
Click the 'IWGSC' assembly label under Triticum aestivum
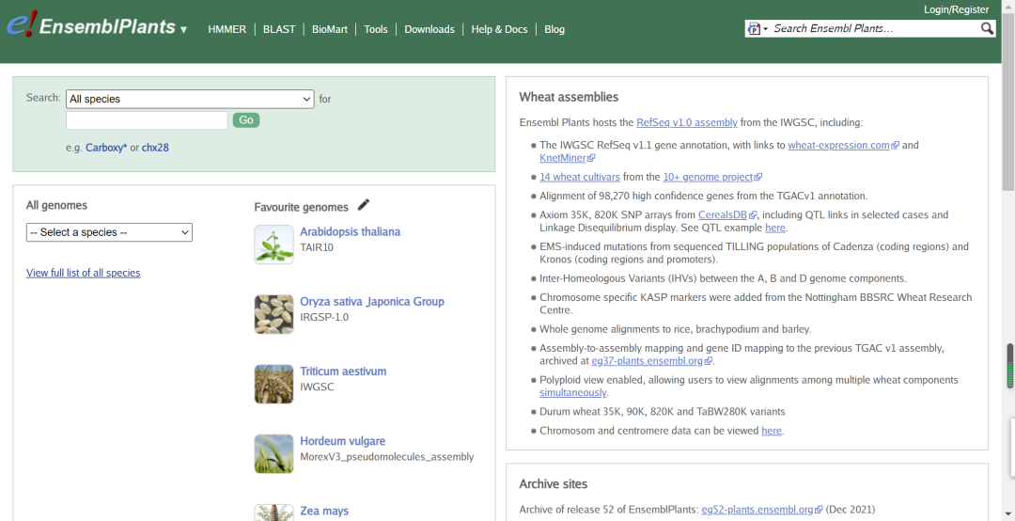pos(316,387)
